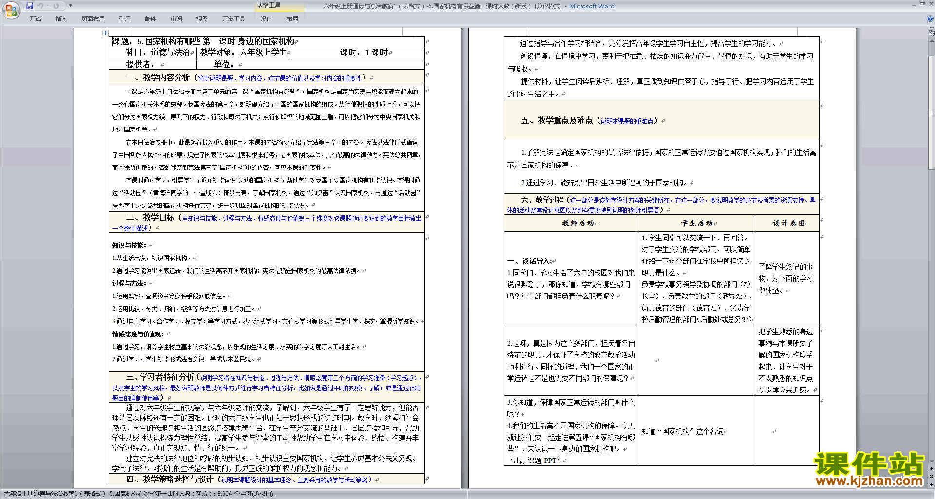This screenshot has width=935, height=499.
Task: Click the heading 二、教学目标
Action: (x=150, y=218)
